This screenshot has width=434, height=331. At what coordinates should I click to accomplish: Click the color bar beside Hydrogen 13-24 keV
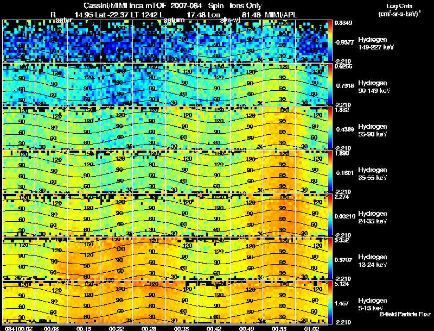coord(330,259)
